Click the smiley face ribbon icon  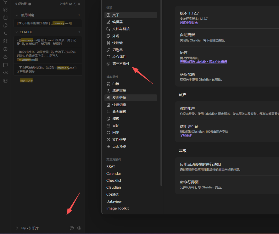coord(5,49)
